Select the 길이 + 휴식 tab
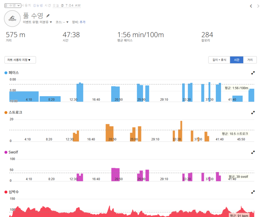 click(219, 60)
